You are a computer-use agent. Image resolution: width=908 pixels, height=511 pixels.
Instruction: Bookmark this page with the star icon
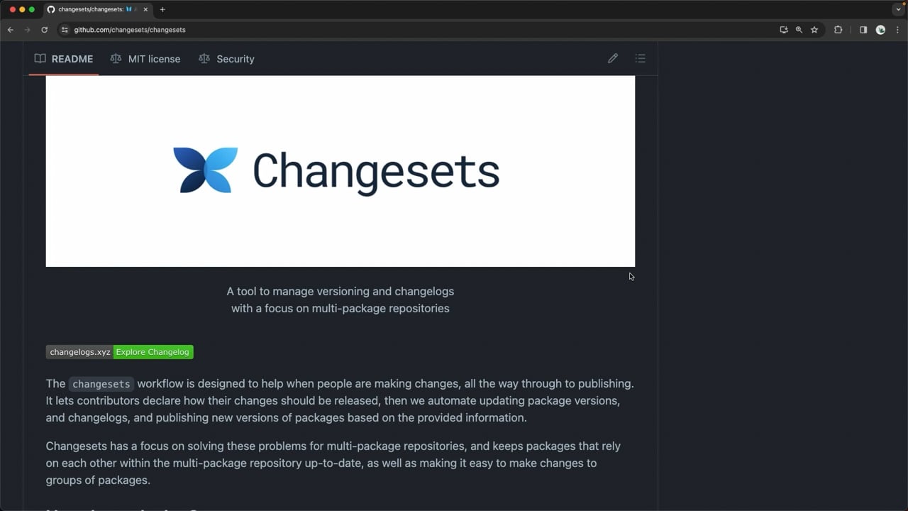[814, 30]
